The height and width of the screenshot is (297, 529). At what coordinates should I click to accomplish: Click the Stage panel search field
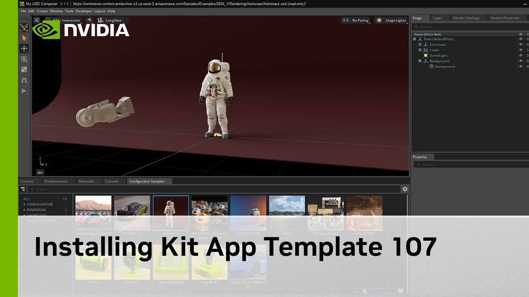coord(471,27)
